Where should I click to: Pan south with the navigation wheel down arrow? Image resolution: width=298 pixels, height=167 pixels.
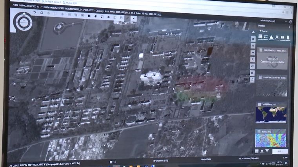point(24,30)
